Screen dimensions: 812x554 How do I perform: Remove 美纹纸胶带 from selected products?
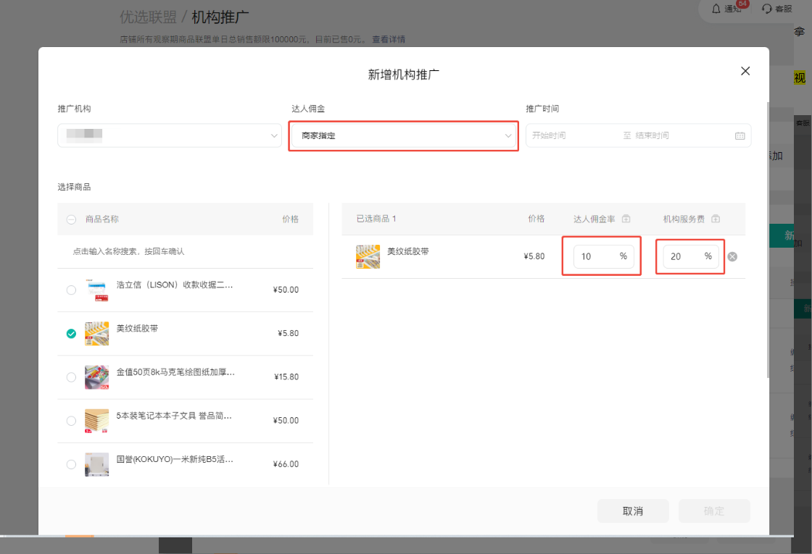(x=732, y=256)
